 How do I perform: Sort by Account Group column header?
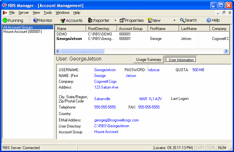[x=132, y=28]
